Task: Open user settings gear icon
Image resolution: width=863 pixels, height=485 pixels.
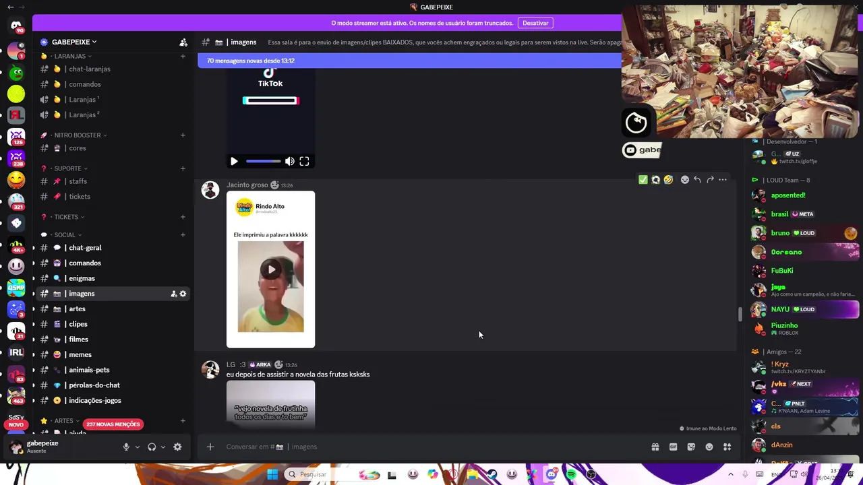Action: 177,447
